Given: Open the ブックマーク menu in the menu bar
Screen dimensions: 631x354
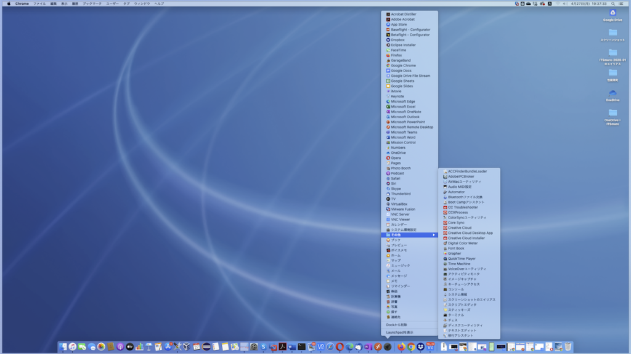Looking at the screenshot, I should click(92, 3).
